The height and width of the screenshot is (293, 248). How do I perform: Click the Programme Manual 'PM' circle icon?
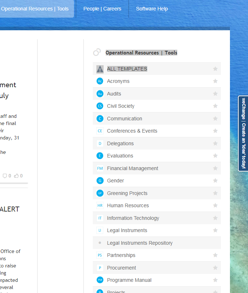pyautogui.click(x=100, y=280)
